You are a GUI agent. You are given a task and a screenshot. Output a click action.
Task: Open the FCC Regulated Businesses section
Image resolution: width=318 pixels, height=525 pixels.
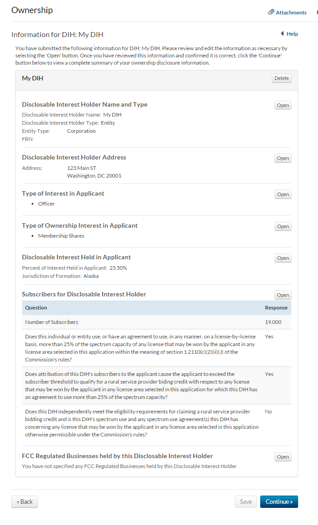pos(283,457)
